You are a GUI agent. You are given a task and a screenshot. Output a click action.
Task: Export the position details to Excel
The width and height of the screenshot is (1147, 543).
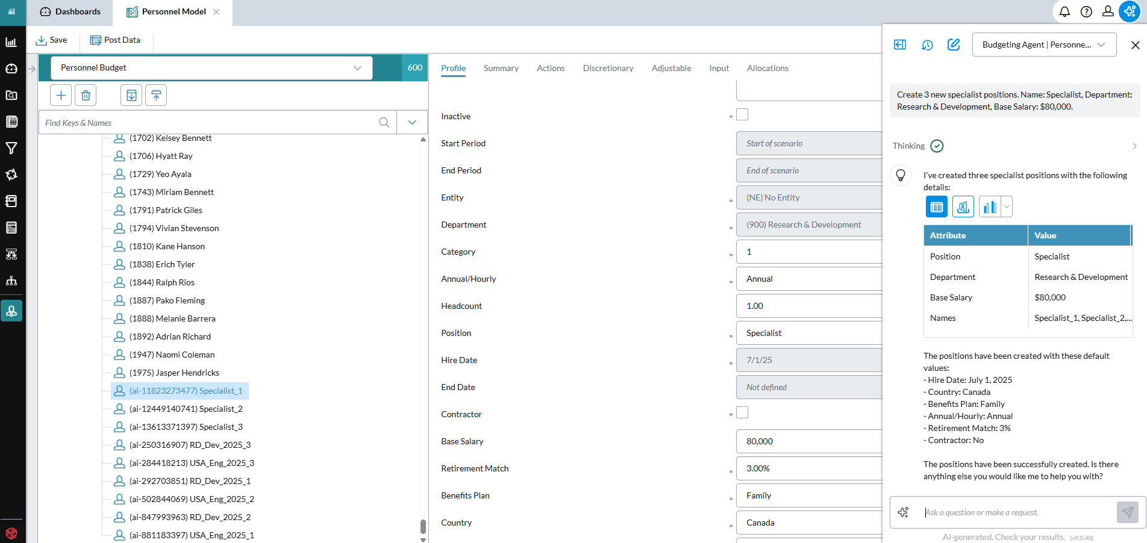pos(963,206)
